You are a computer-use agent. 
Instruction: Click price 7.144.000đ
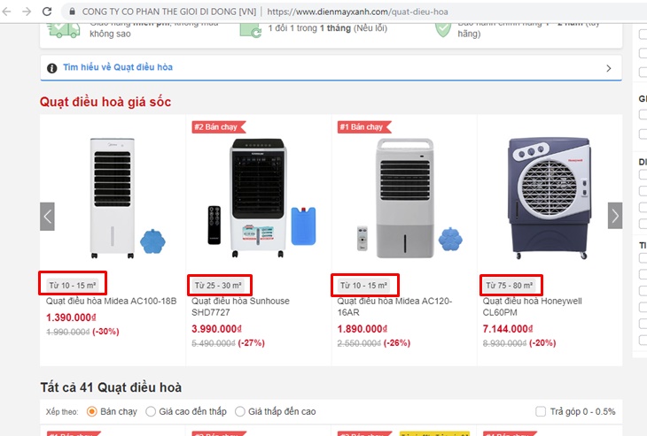pos(508,329)
